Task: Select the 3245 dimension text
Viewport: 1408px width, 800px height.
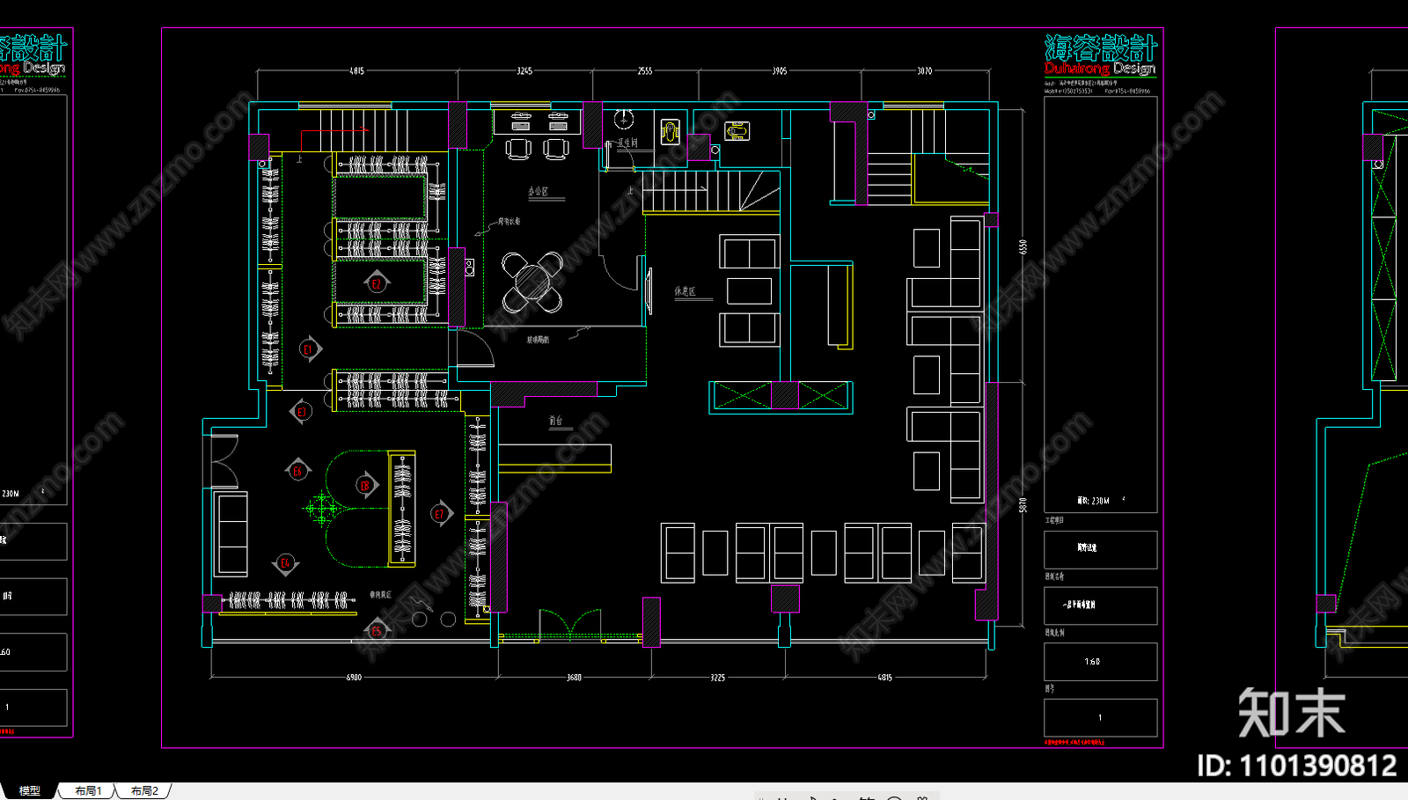Action: point(524,70)
